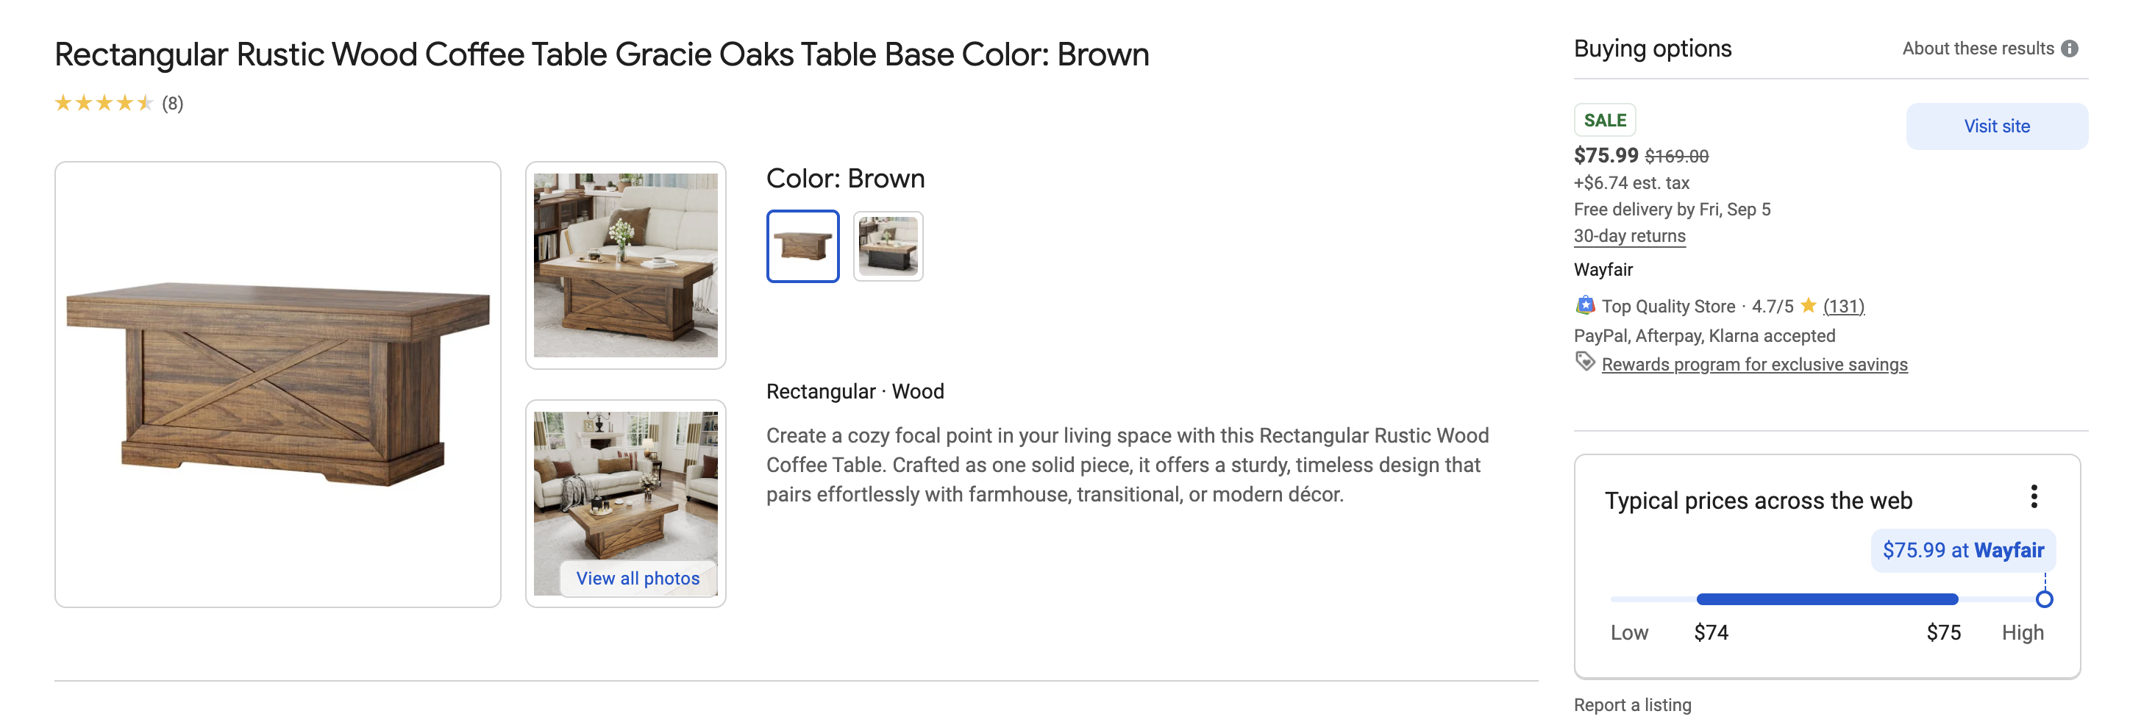Image resolution: width=2130 pixels, height=725 pixels.
Task: Click Report a listing
Action: click(x=1631, y=705)
